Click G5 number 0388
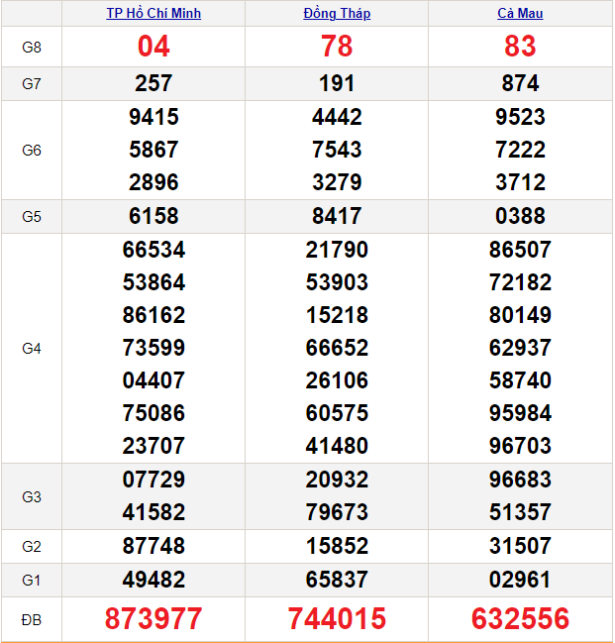The height and width of the screenshot is (643, 615). (520, 216)
